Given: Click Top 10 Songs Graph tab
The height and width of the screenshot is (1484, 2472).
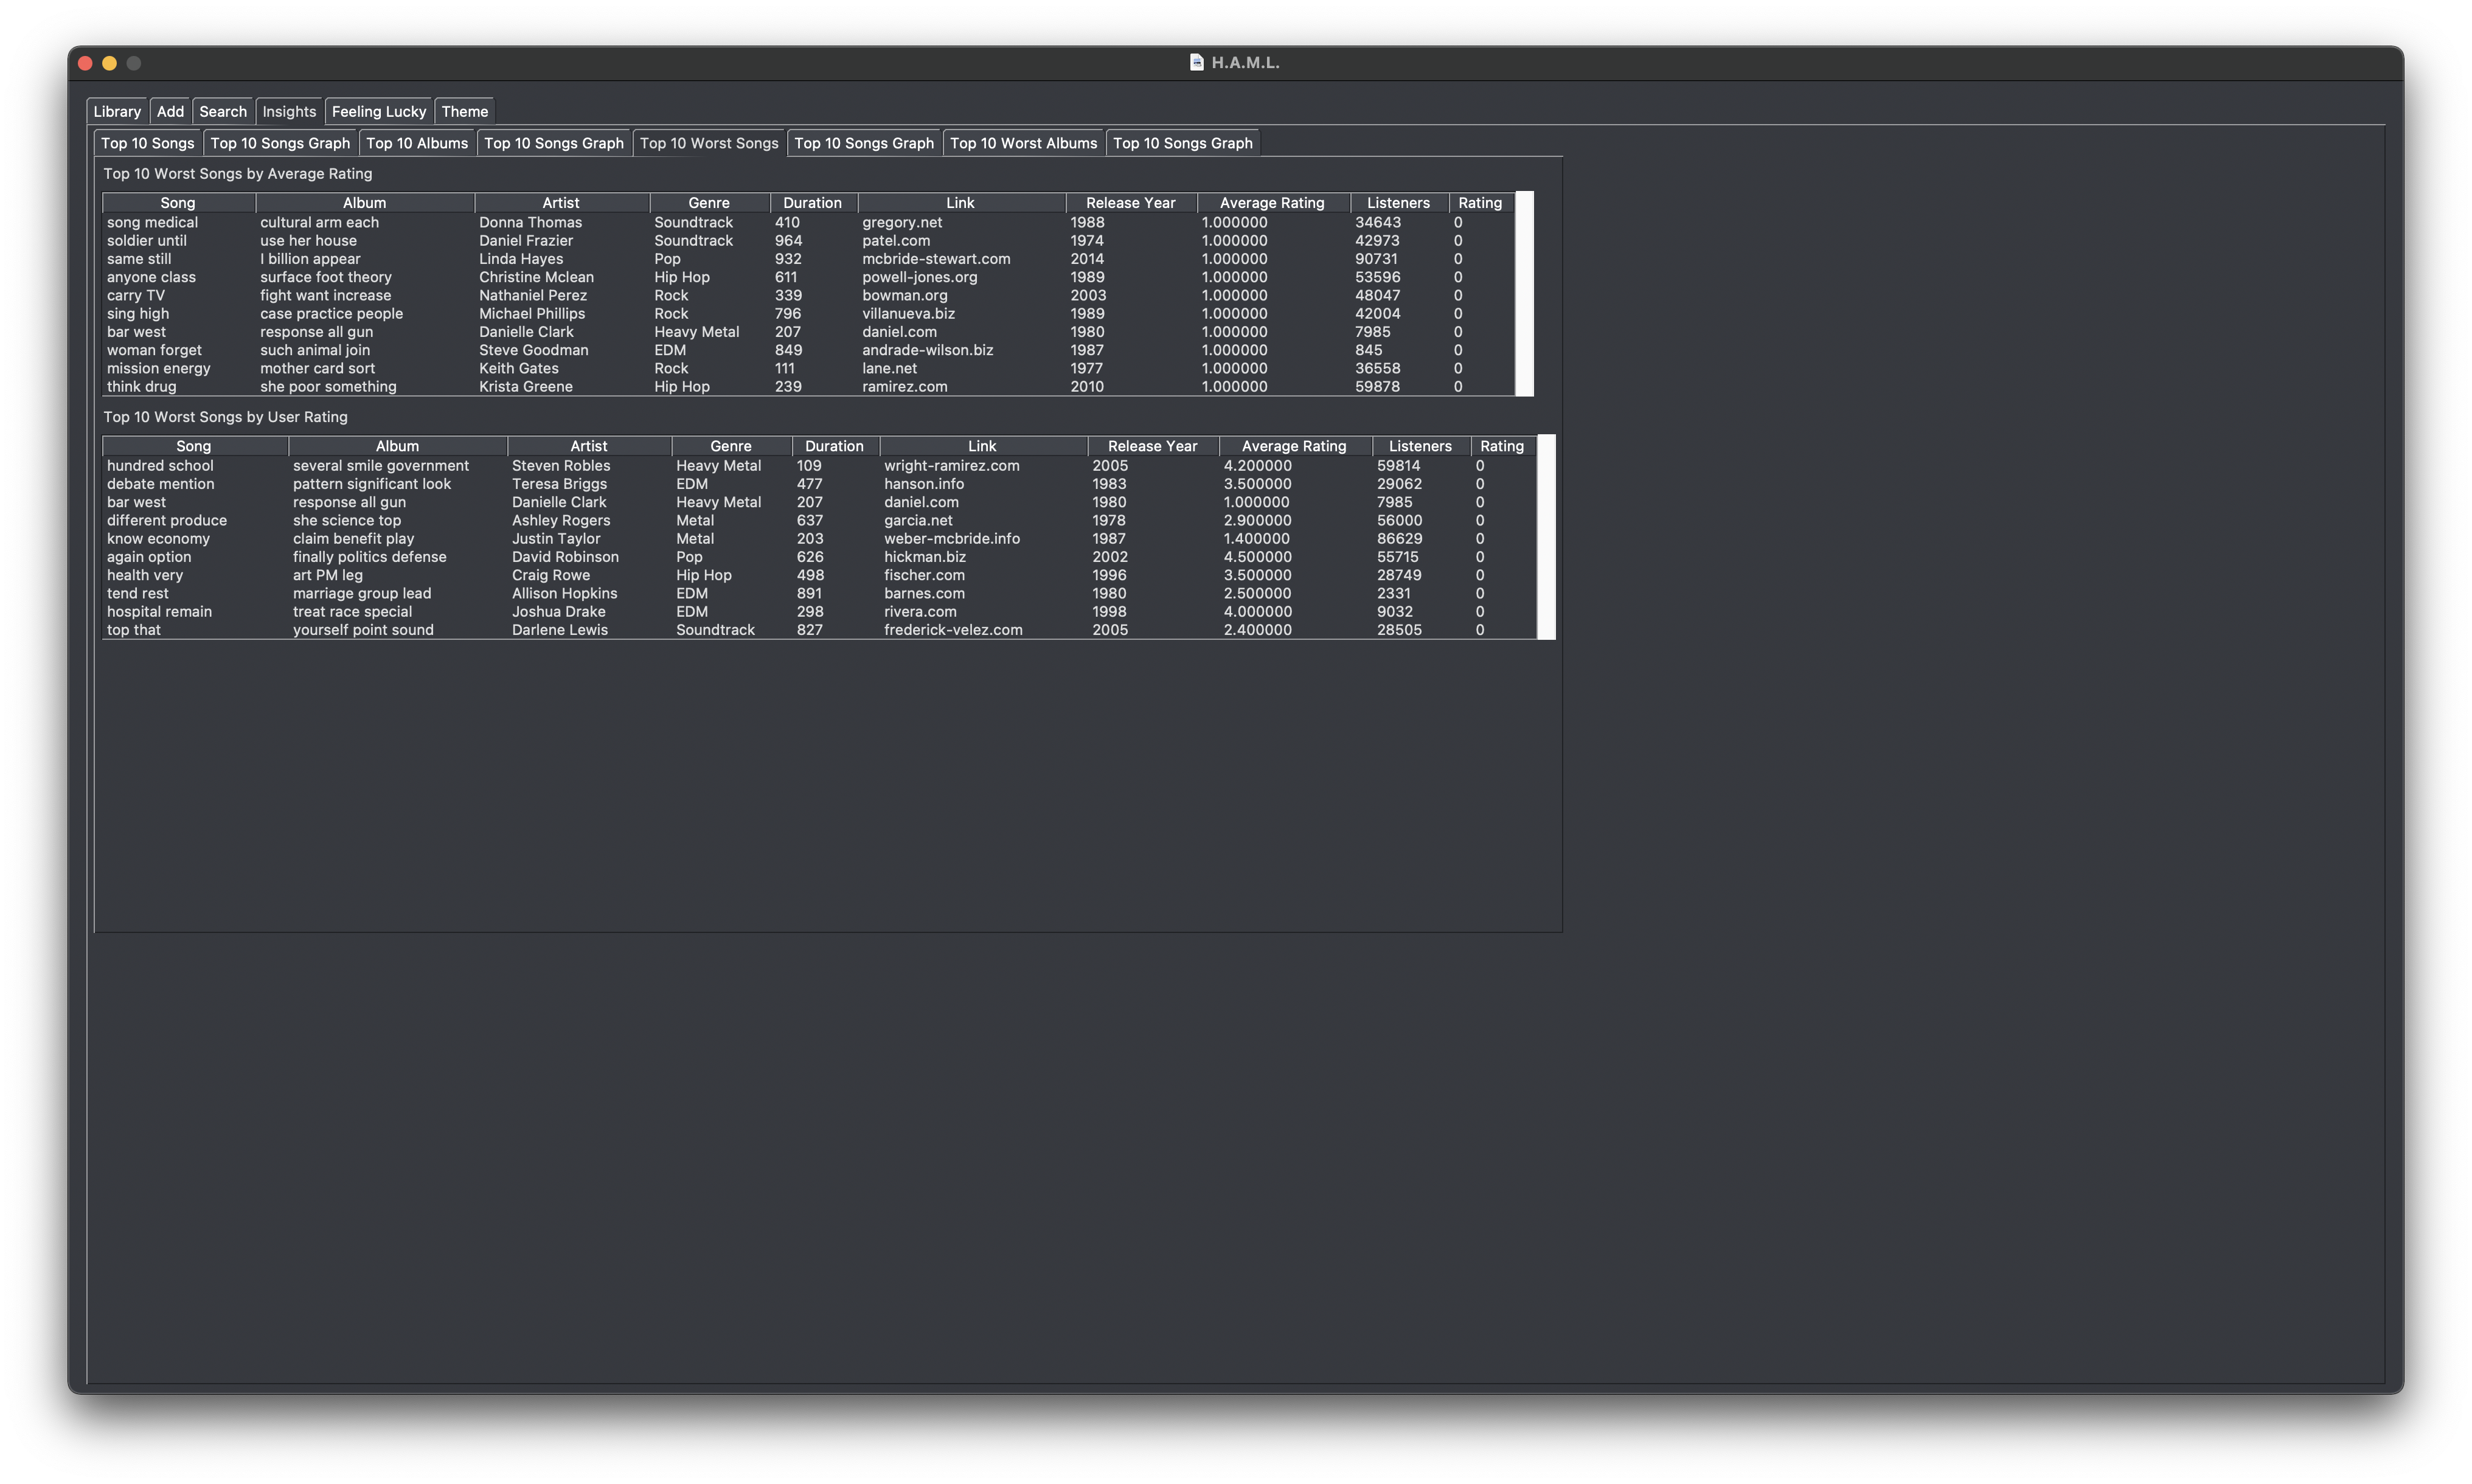Looking at the screenshot, I should [282, 143].
